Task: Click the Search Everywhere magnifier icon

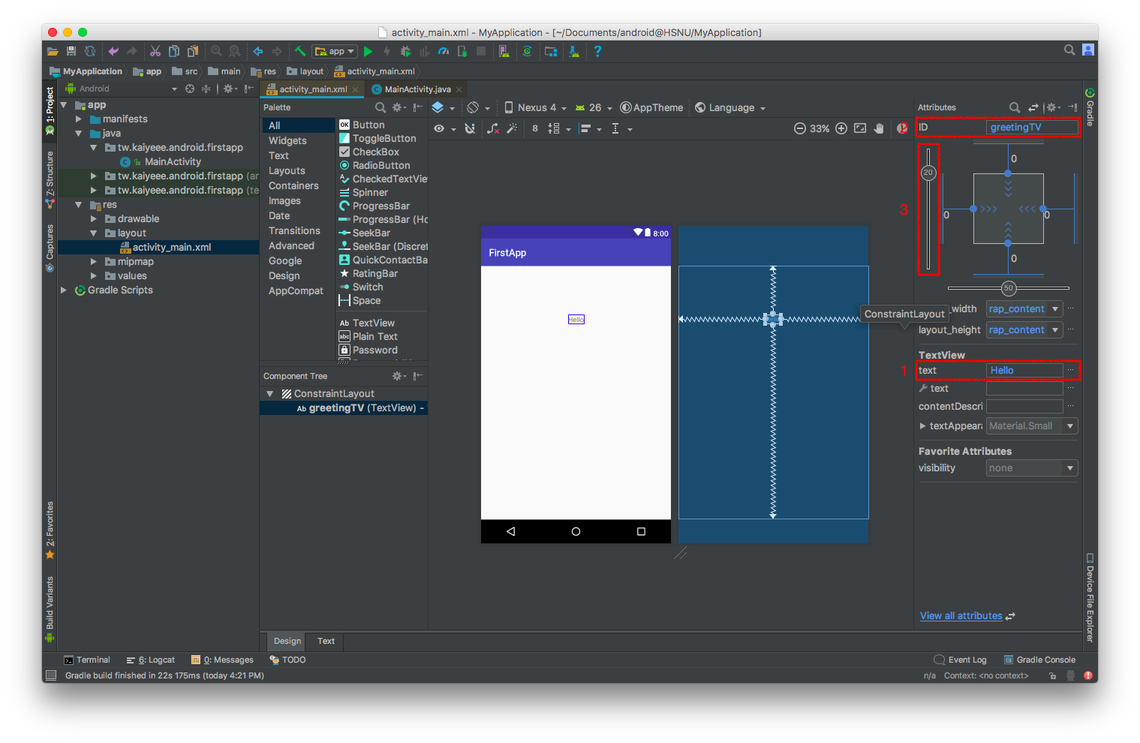Action: [x=1069, y=50]
